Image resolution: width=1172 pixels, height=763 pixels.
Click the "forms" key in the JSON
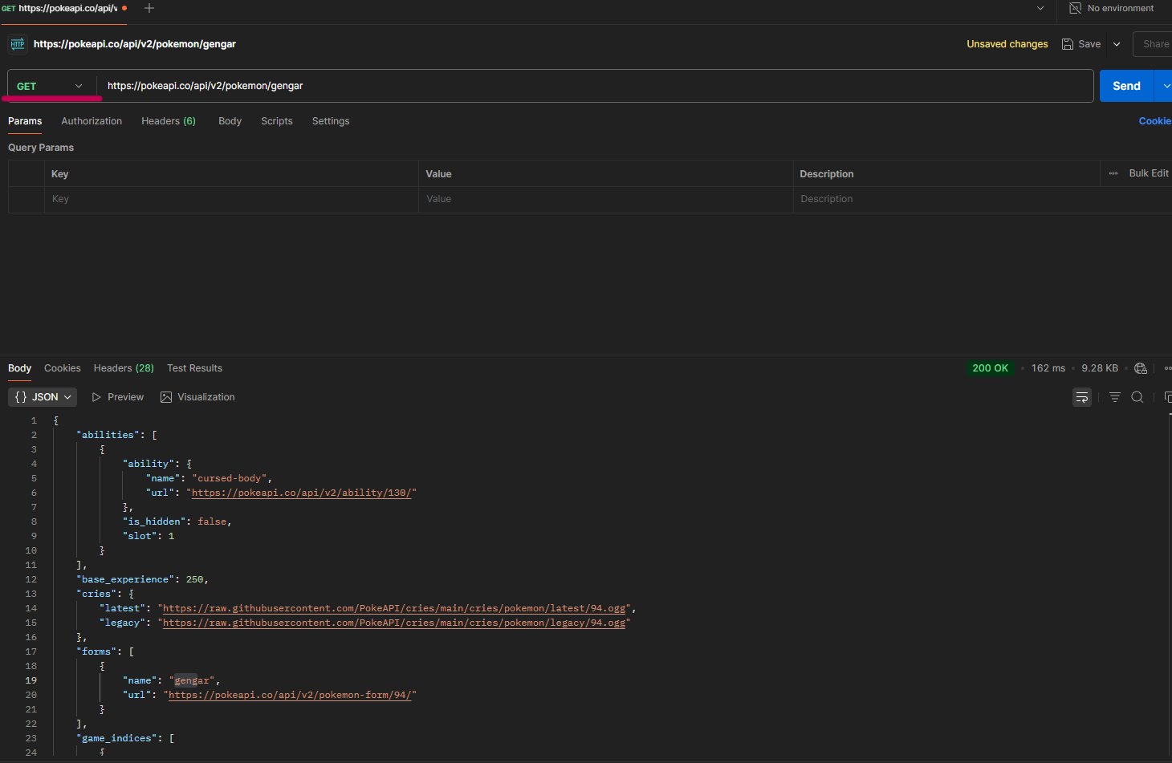pyautogui.click(x=96, y=651)
